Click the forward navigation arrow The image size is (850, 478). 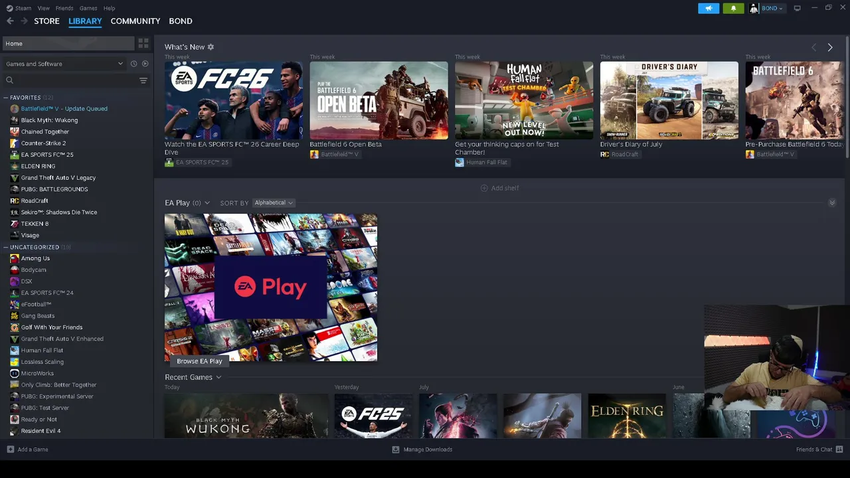click(24, 21)
